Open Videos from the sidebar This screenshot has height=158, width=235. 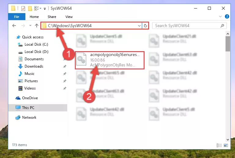click(x=30, y=88)
